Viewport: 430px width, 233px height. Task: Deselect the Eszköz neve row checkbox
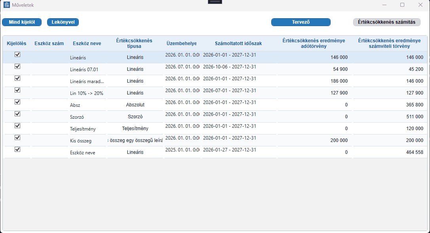(x=17, y=150)
